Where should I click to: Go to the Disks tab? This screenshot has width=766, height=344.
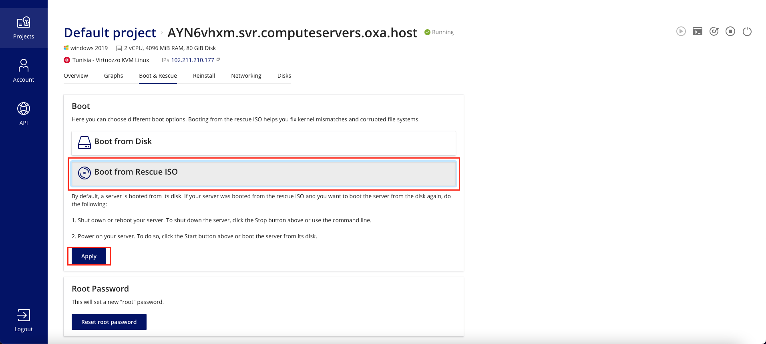click(284, 76)
